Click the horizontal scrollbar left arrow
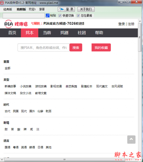Screen dimensions: 143x162 click(2, 160)
